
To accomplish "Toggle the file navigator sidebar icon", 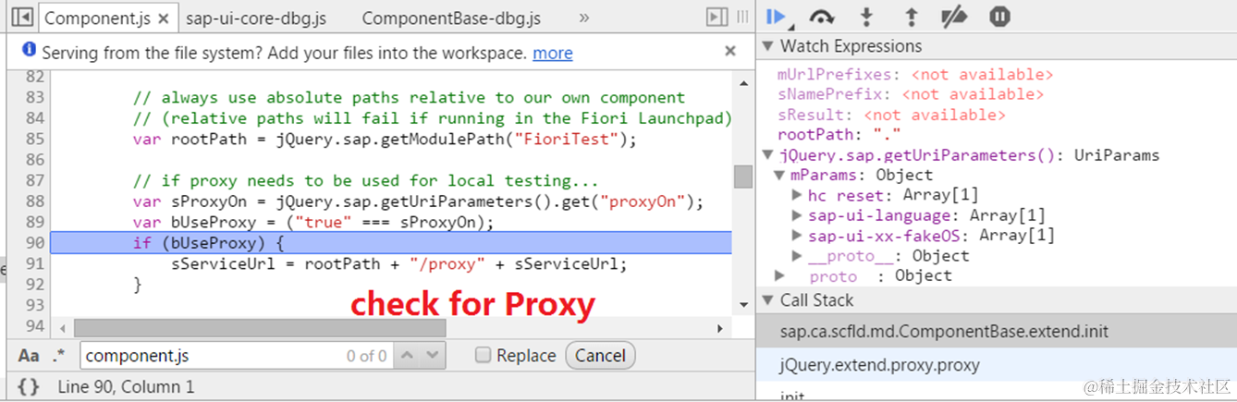I will point(22,17).
